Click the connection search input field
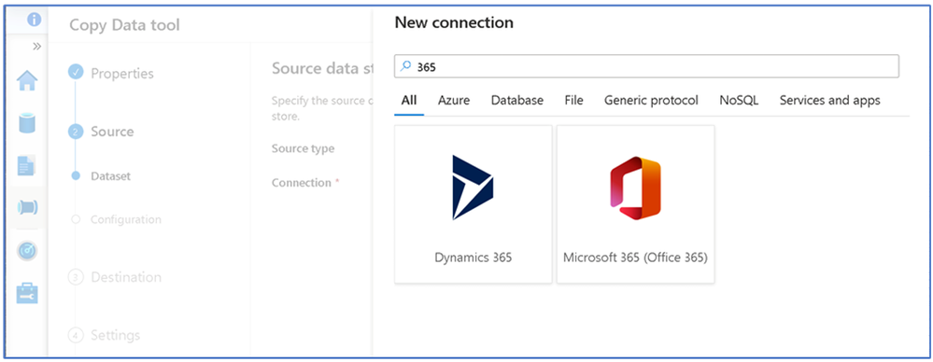The width and height of the screenshot is (933, 362). pos(647,66)
